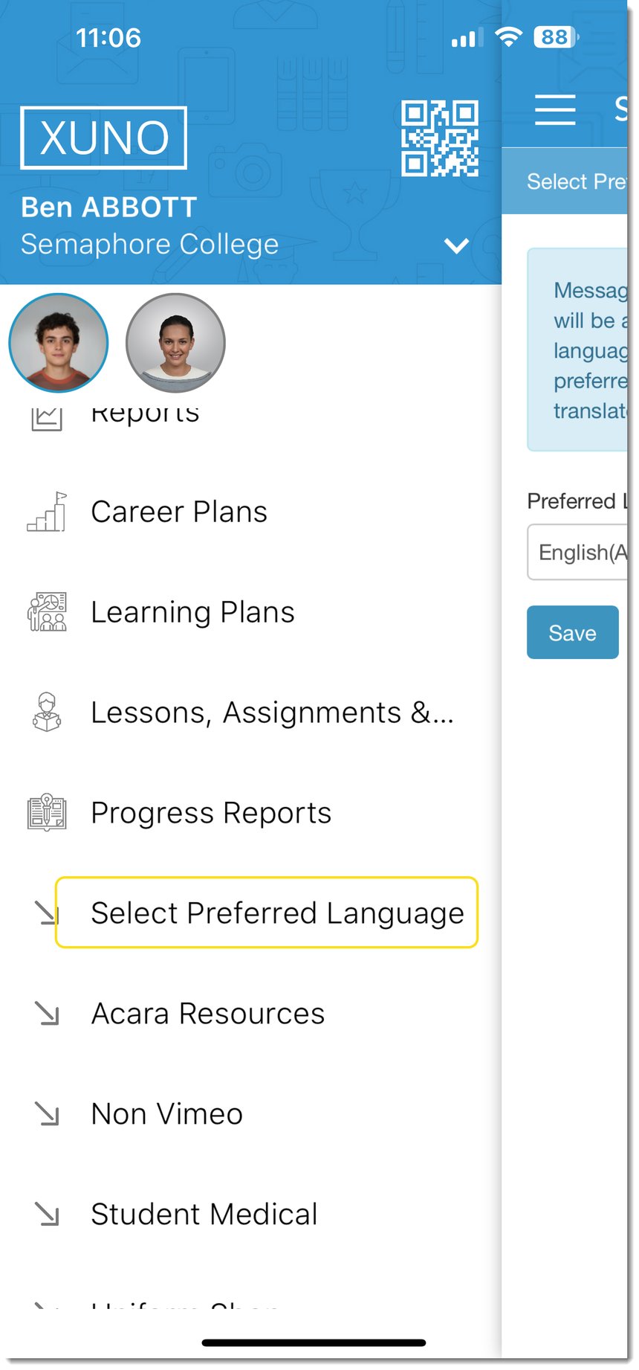Click the Learning Plans presentation icon
Screen dimensions: 639x1370
pos(47,612)
